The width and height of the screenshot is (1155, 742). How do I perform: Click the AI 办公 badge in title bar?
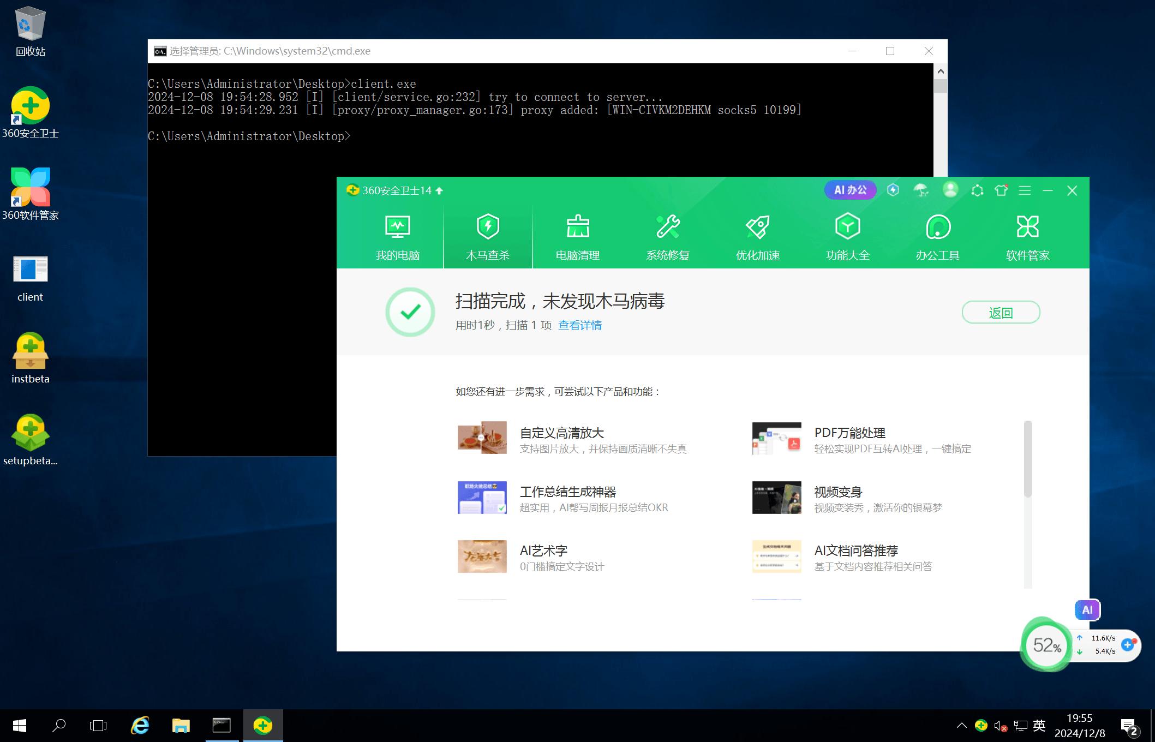coord(850,190)
